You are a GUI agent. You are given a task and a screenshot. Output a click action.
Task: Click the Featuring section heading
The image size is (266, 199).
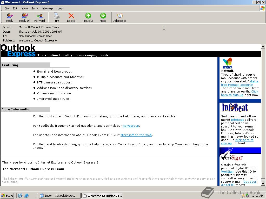(x=10, y=65)
